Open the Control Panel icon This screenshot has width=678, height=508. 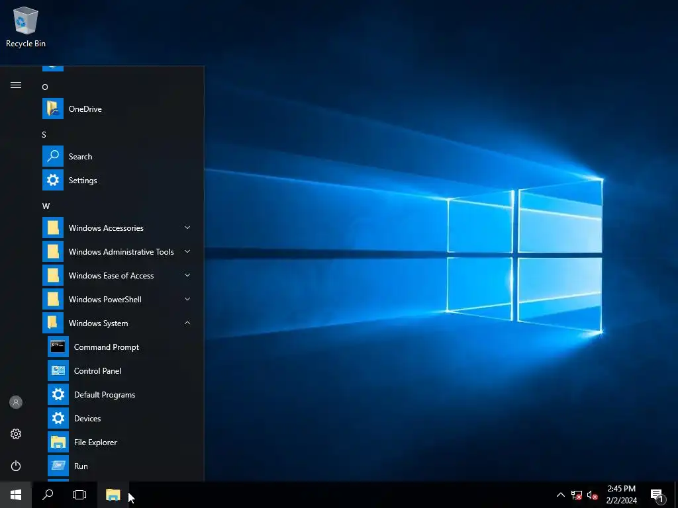point(58,370)
